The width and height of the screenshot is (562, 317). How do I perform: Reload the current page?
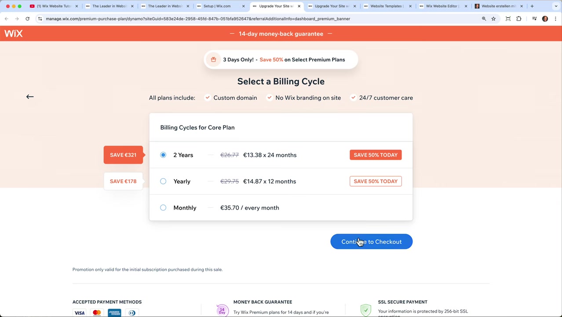pyautogui.click(x=27, y=18)
